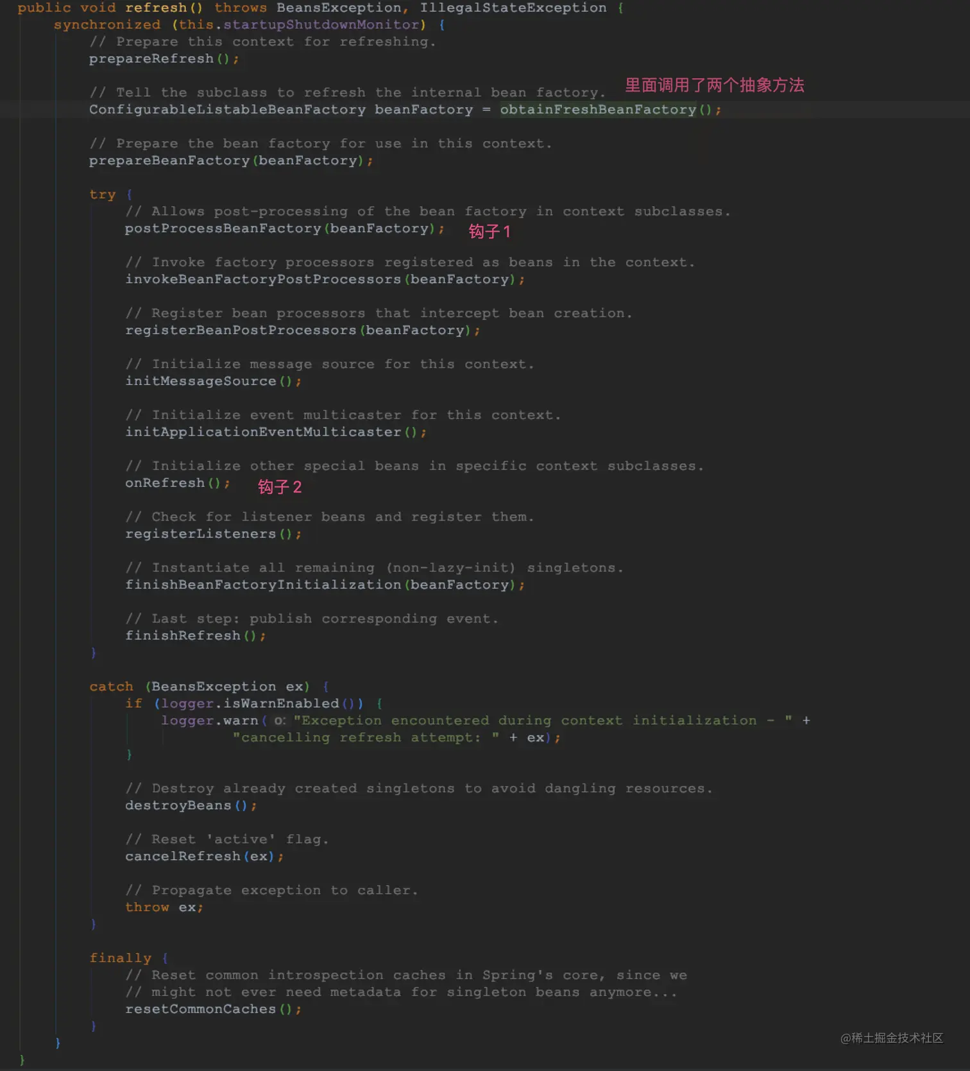Click the postProcessBeanFactory(beanFactory) call
The width and height of the screenshot is (970, 1071).
284,228
